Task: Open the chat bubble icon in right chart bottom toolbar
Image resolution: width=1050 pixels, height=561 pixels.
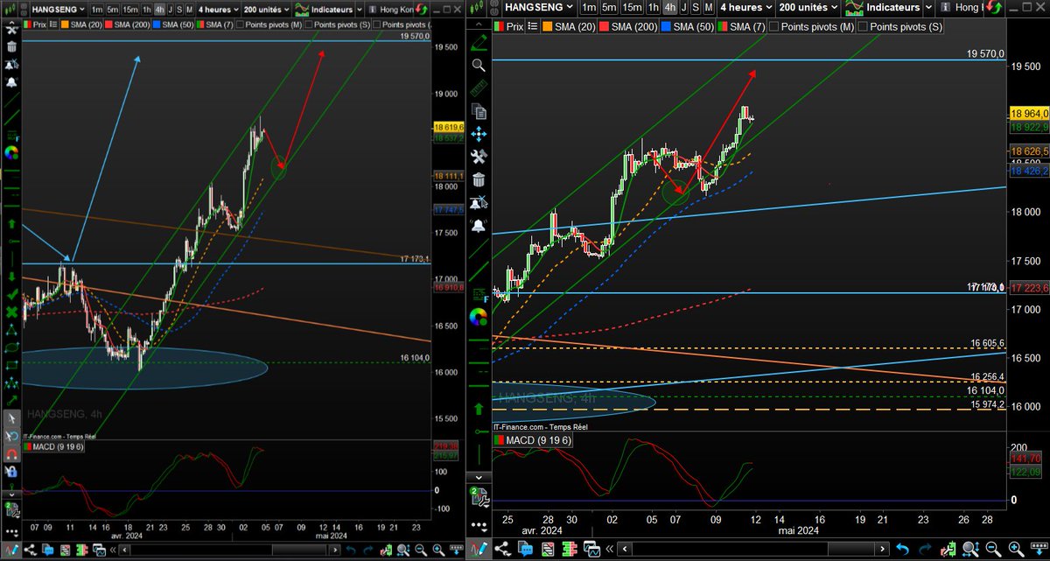Action: (525, 548)
